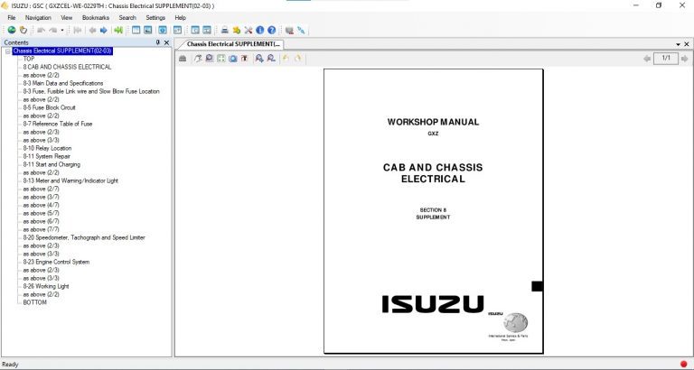Open 8-26 Working Light entry

click(x=46, y=286)
